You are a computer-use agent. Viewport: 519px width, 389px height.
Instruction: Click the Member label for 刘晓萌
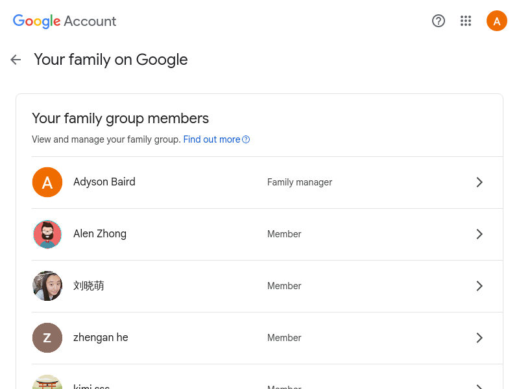tap(284, 286)
